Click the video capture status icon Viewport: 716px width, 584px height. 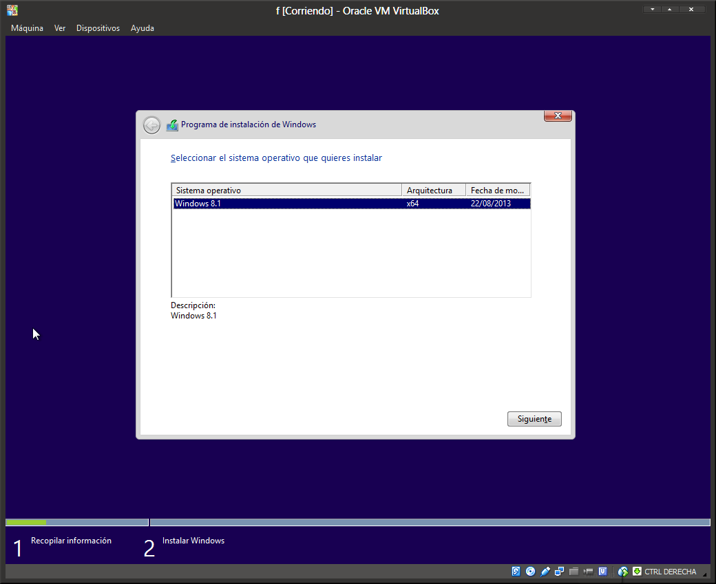click(588, 571)
